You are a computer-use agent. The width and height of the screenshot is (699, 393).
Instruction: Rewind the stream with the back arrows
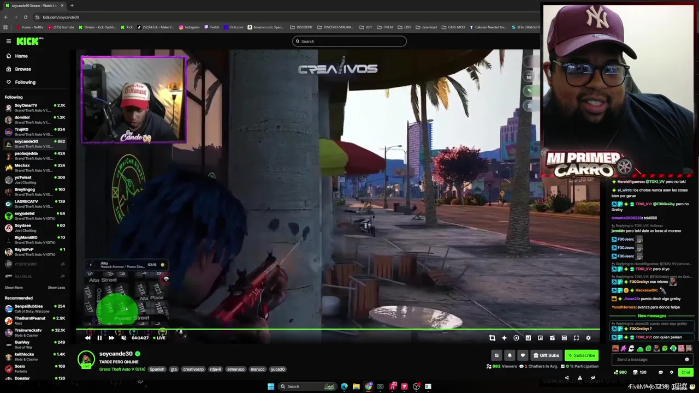tap(87, 338)
